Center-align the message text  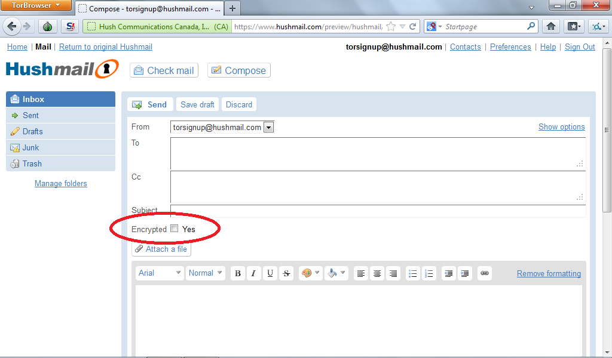pyautogui.click(x=377, y=273)
